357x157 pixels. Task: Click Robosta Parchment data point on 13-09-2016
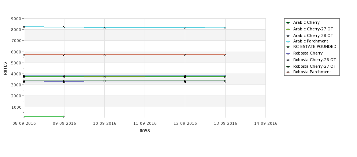(x=226, y=55)
